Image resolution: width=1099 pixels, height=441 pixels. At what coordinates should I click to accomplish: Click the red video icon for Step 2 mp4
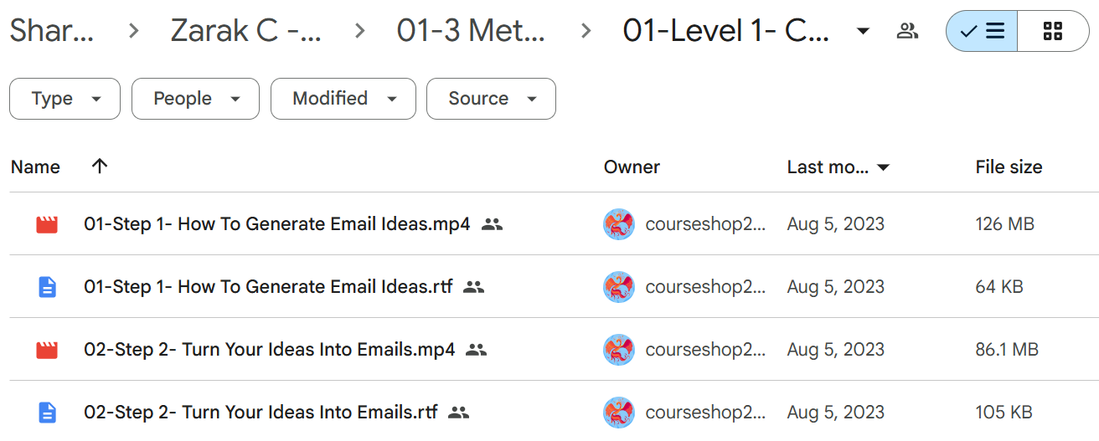47,350
